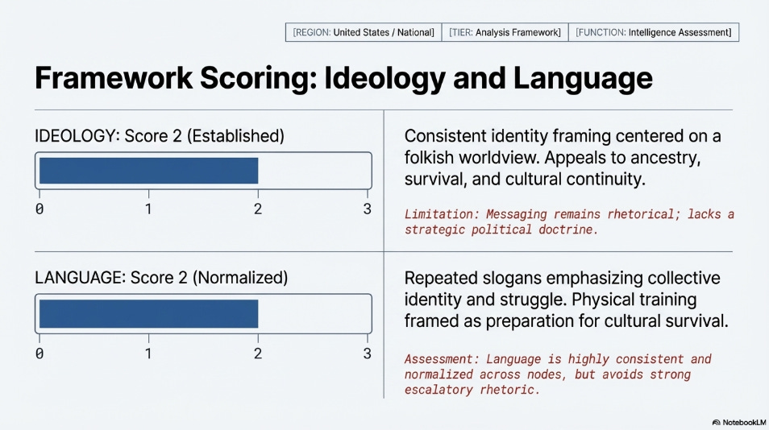This screenshot has height=430, width=769.
Task: Click the IDEOLOGY: Score 2 (Established) label
Action: (160, 135)
